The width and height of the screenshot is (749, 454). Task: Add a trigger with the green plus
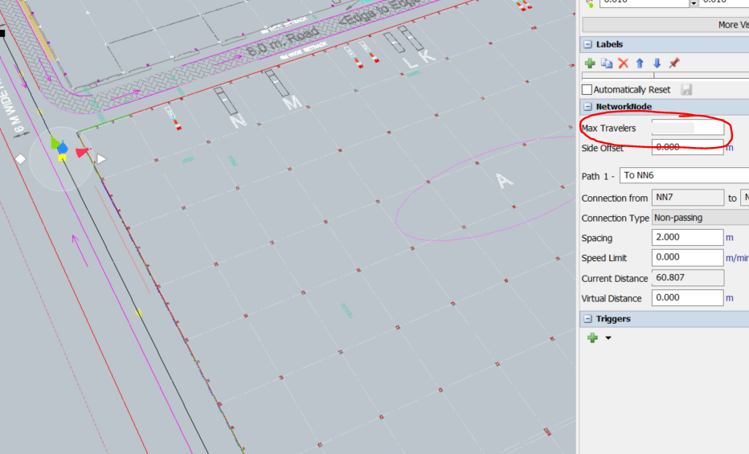pyautogui.click(x=592, y=338)
